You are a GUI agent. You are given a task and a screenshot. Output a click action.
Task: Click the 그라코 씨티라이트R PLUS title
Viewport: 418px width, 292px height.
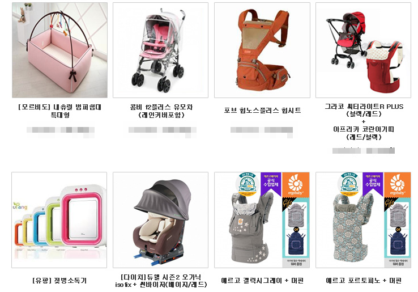pyautogui.click(x=364, y=110)
